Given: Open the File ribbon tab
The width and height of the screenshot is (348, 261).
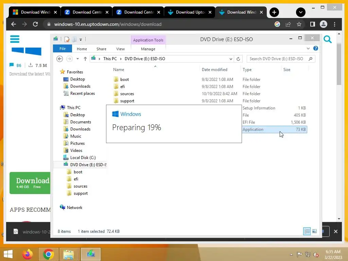Looking at the screenshot, I should pyautogui.click(x=63, y=49).
